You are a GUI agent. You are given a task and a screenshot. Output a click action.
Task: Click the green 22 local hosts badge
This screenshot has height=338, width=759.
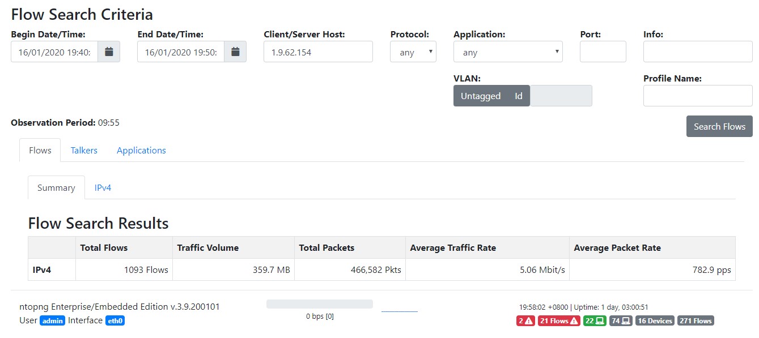click(595, 321)
